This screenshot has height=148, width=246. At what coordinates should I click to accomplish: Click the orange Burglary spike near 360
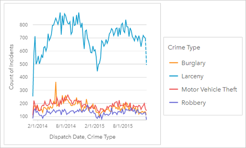pos(56,82)
